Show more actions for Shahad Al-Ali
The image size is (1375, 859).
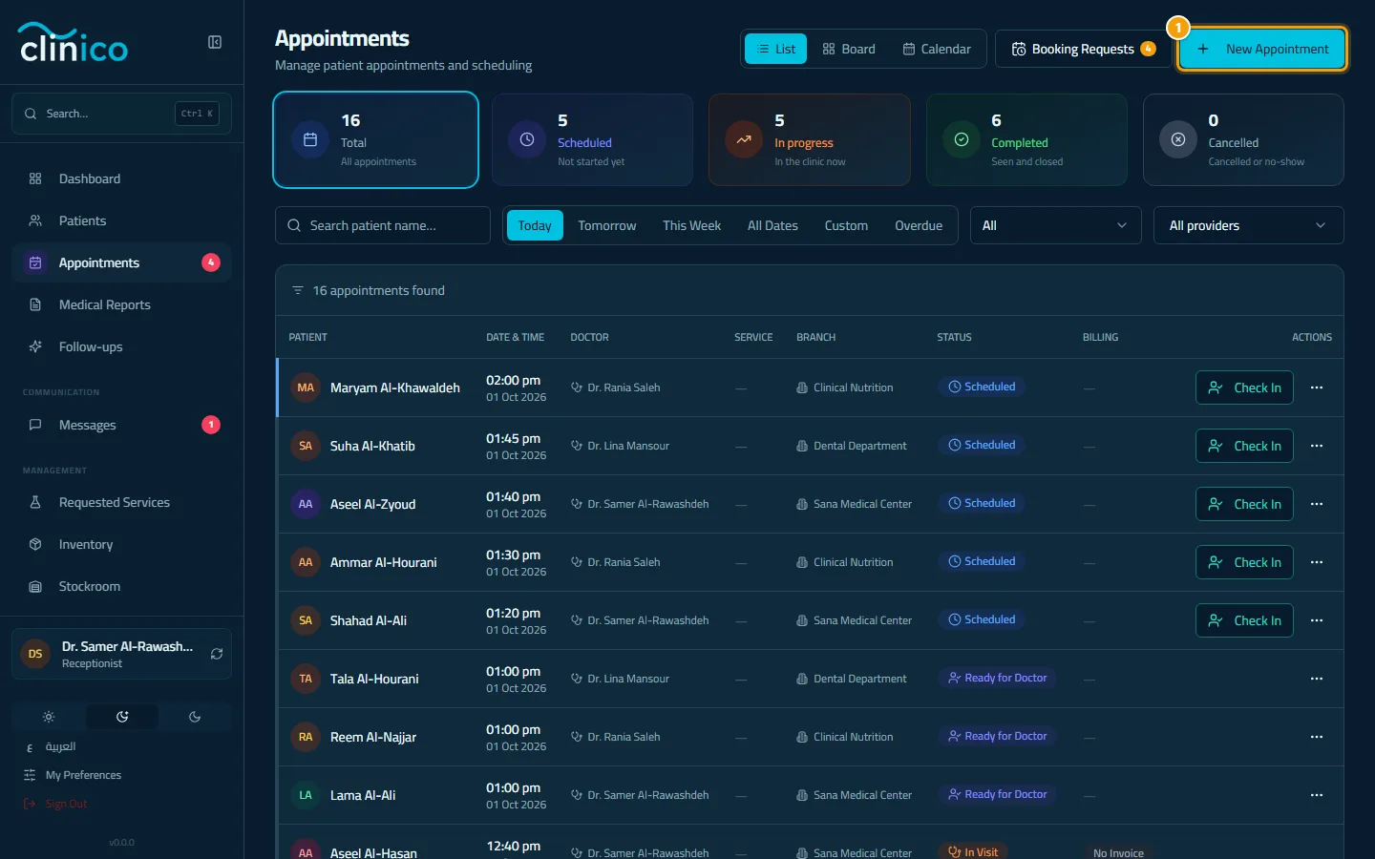pyautogui.click(x=1317, y=620)
